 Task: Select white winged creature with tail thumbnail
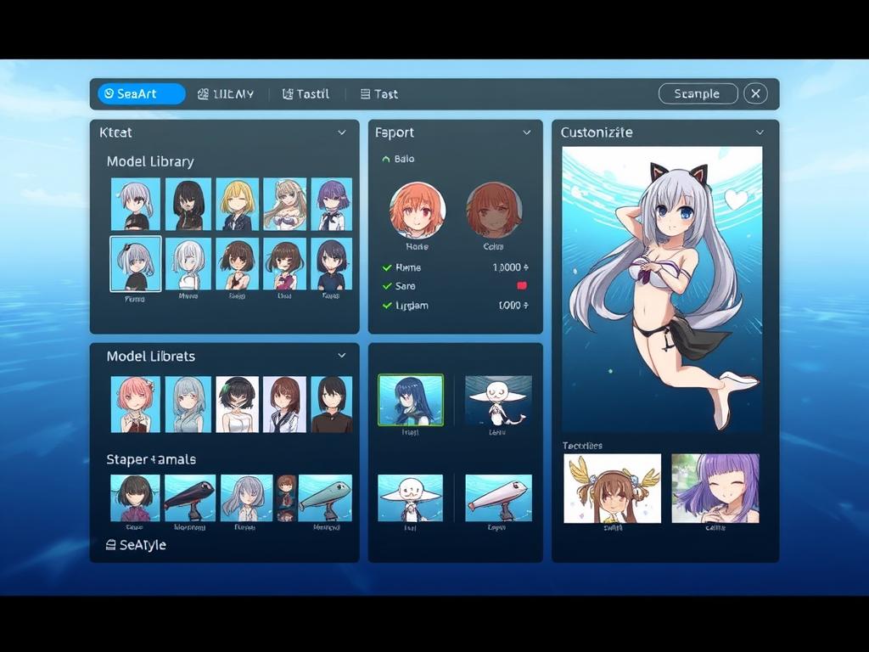[x=498, y=401]
